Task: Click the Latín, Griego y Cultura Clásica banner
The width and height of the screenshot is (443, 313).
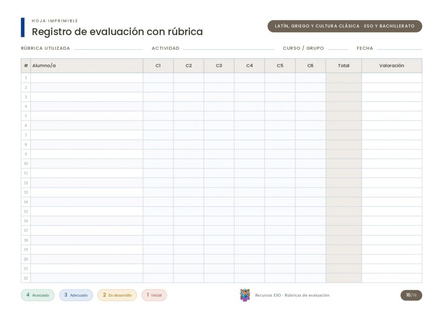Action: pos(345,26)
